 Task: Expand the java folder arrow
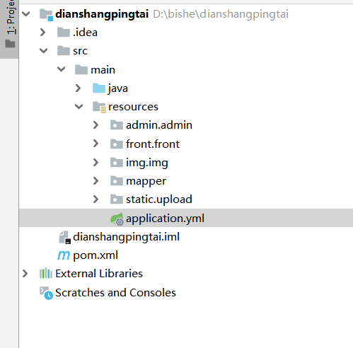click(x=78, y=88)
